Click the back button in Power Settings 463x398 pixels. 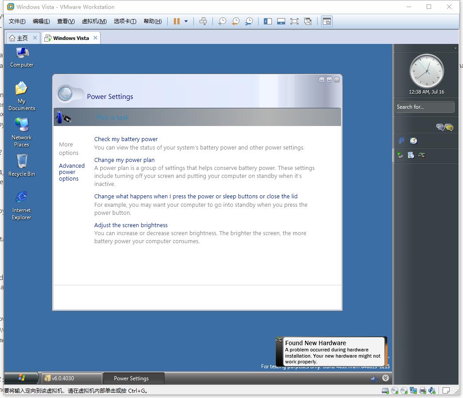click(x=65, y=94)
